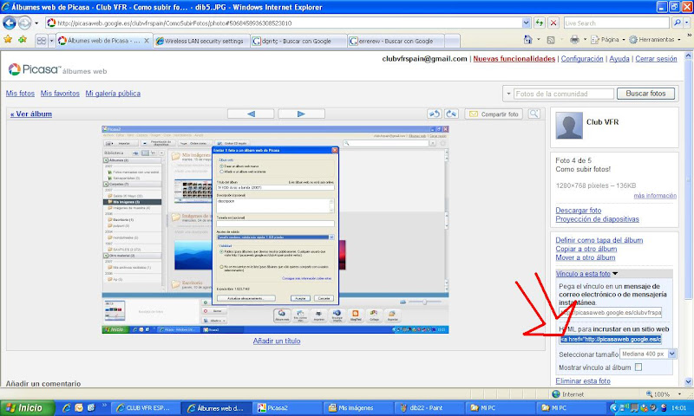Image resolution: width=694 pixels, height=416 pixels.
Task: Open the Página menu
Action: [x=608, y=40]
